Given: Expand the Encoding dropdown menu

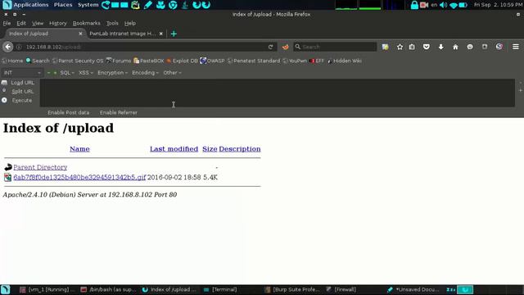Looking at the screenshot, I should click(145, 73).
